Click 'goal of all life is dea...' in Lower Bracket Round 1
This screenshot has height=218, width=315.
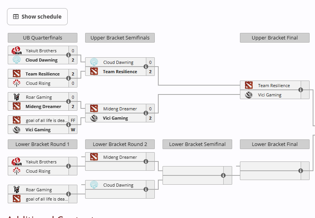[x=47, y=199]
